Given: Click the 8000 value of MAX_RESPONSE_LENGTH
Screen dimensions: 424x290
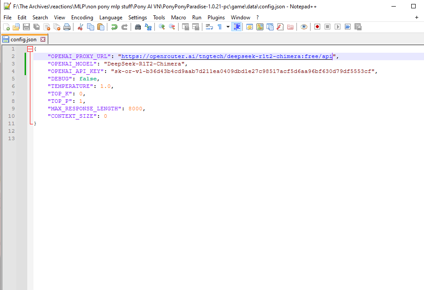Looking at the screenshot, I should [135, 109].
